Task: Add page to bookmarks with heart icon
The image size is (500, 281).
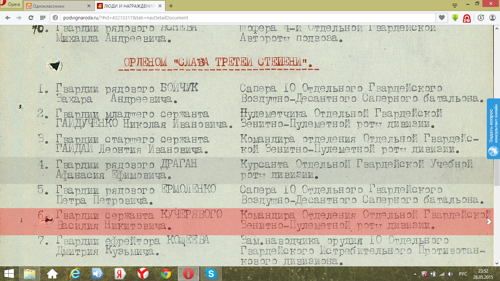Action: click(x=442, y=18)
